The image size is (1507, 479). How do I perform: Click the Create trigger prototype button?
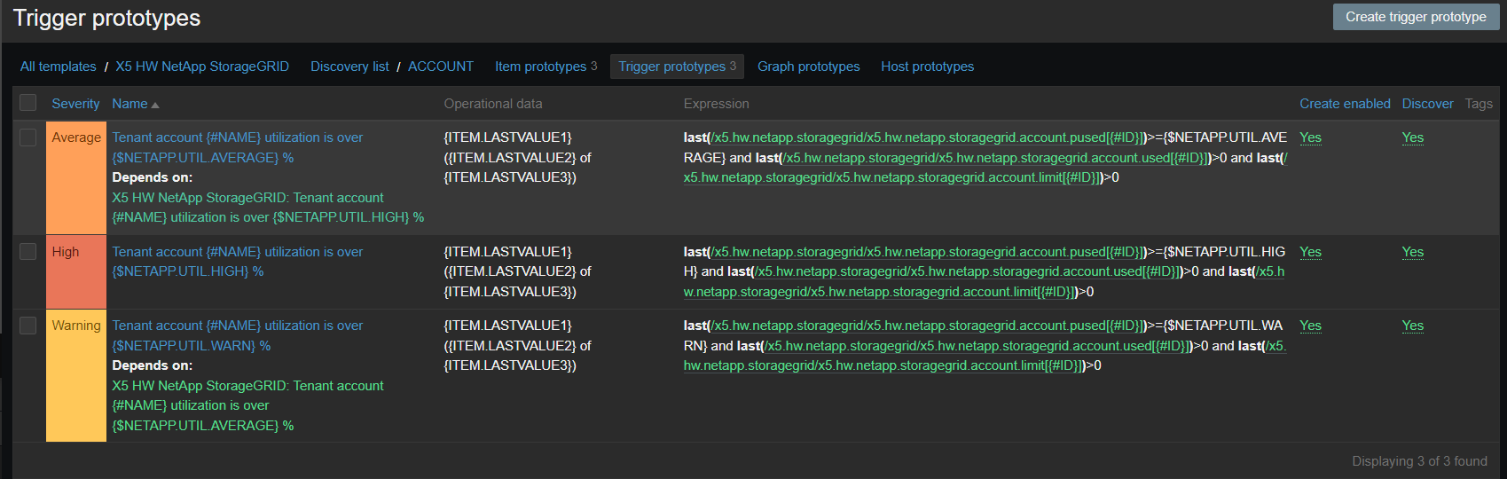pos(1415,17)
